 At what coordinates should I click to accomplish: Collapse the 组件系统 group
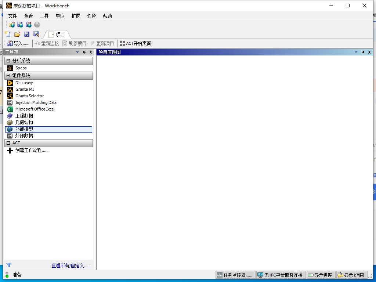[x=8, y=75]
